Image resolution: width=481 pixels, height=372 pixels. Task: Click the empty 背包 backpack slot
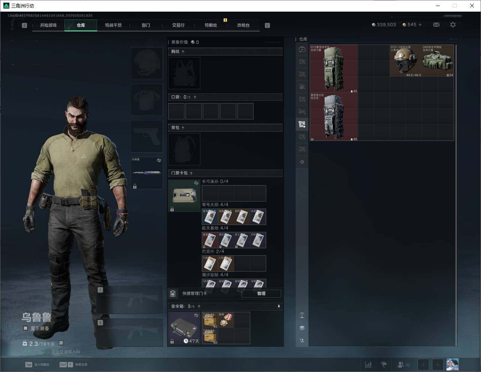coord(184,149)
